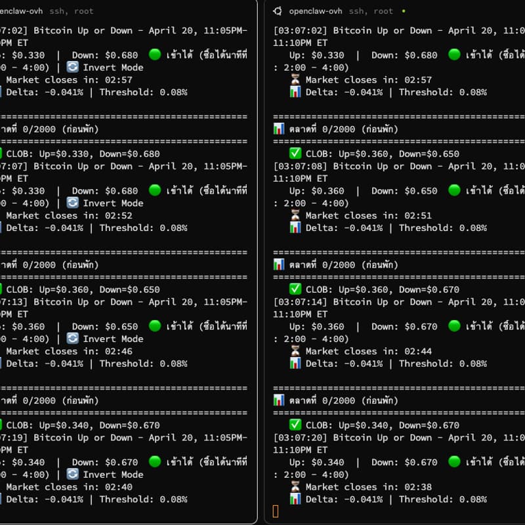Click "Market closes in: 02:40" in left pane
Screen dimensions: 525x525
[x=69, y=487]
